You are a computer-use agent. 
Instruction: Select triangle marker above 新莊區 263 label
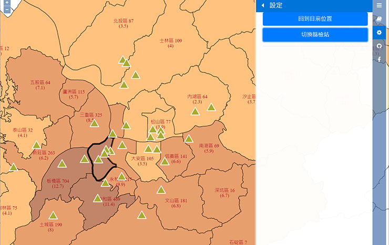pos(36,145)
